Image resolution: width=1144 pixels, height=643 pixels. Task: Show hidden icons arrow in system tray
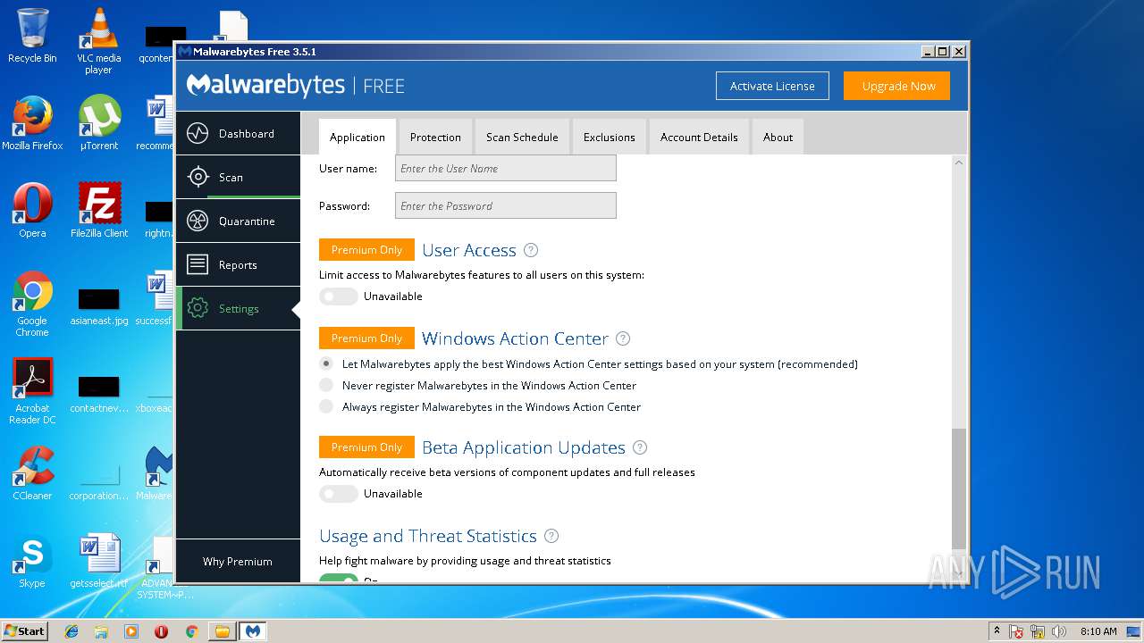click(x=997, y=631)
